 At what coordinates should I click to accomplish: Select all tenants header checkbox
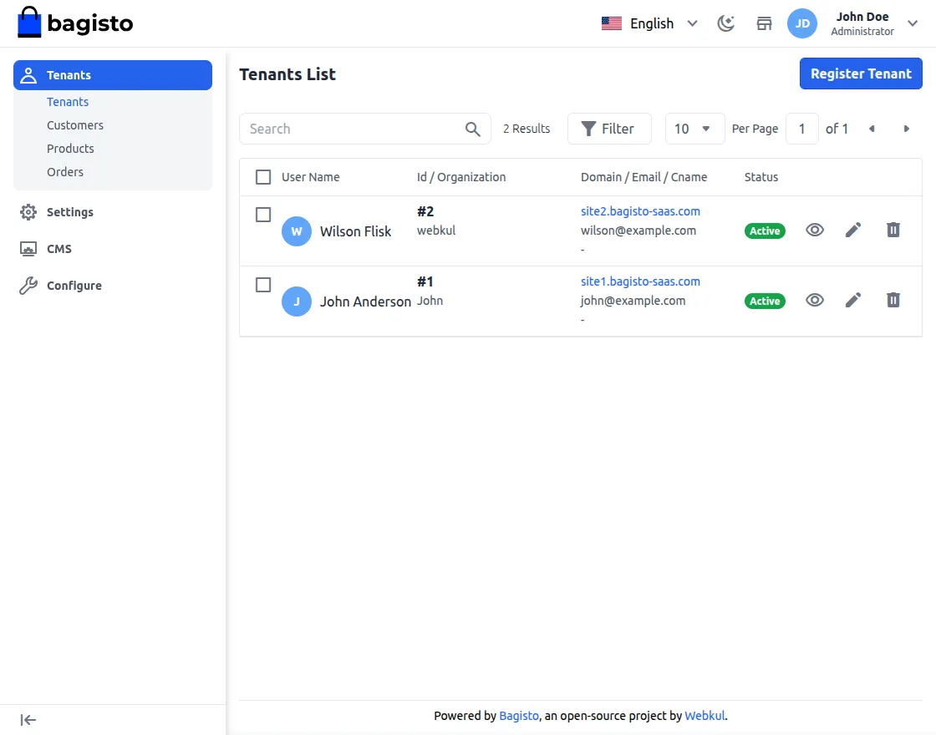point(263,177)
